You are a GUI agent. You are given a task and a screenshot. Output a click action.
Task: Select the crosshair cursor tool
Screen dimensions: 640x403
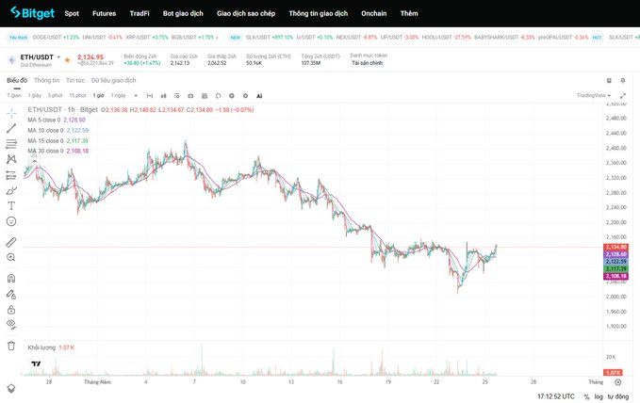(11, 113)
